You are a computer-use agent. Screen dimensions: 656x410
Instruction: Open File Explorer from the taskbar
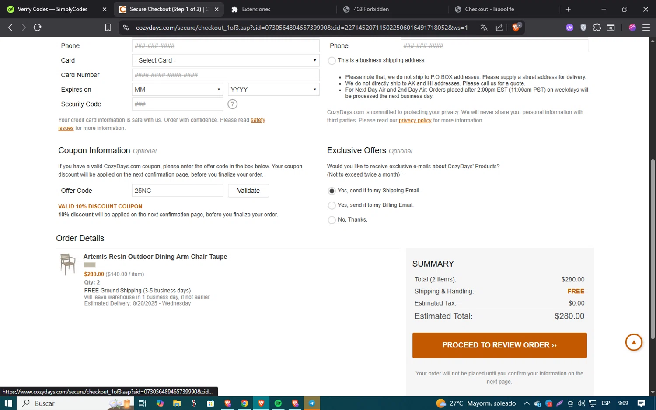[177, 403]
